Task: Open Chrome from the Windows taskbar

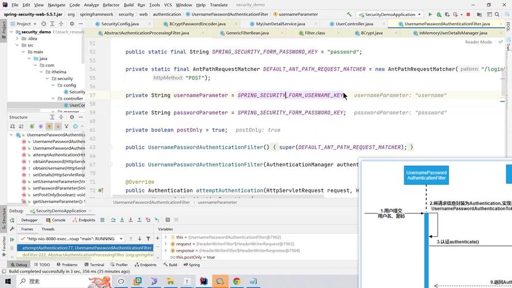Action: 236,282
